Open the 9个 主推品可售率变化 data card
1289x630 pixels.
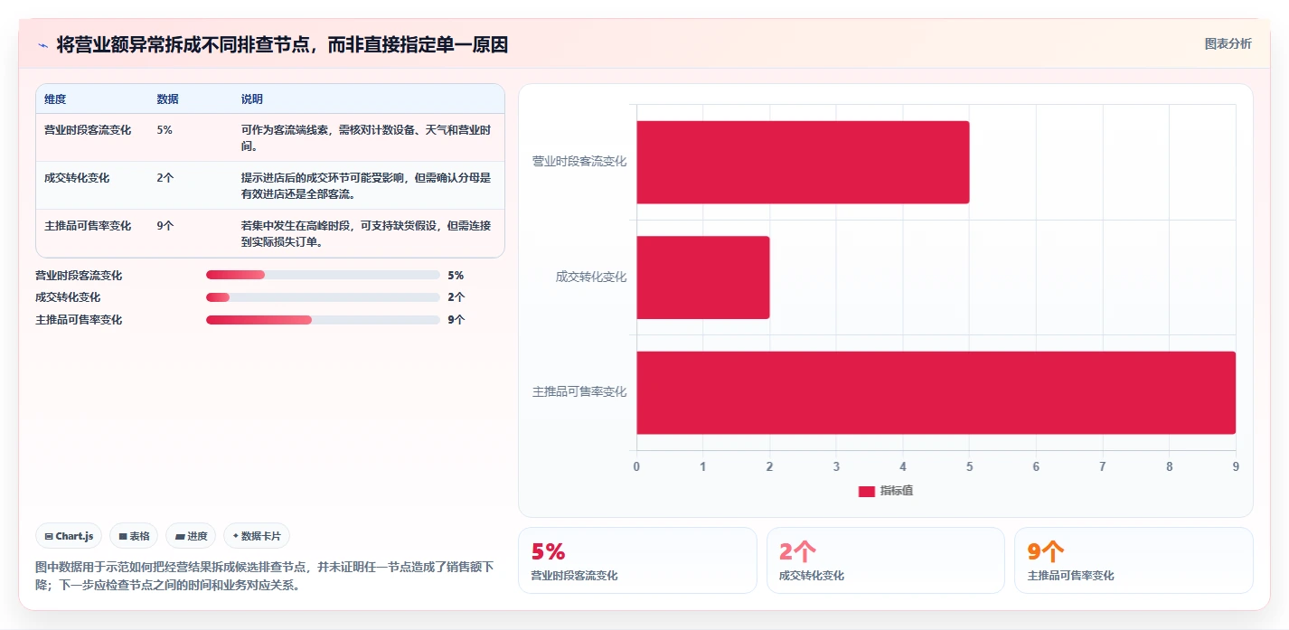[x=1134, y=560]
